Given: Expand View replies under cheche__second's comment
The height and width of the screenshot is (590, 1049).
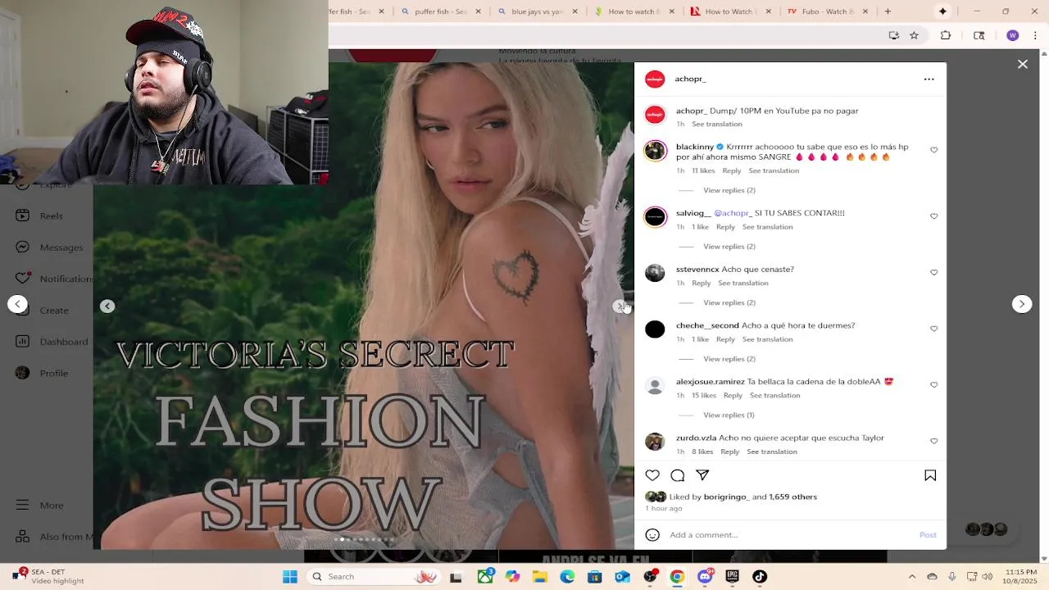Looking at the screenshot, I should click(729, 359).
